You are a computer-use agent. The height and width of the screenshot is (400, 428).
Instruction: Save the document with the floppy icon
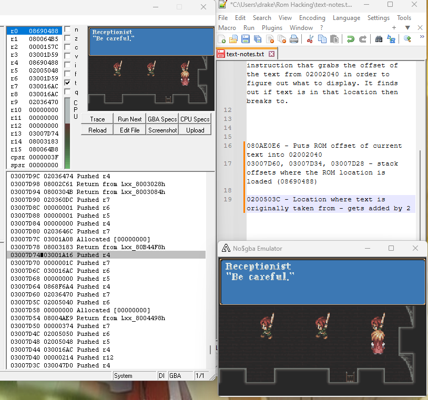click(246, 39)
